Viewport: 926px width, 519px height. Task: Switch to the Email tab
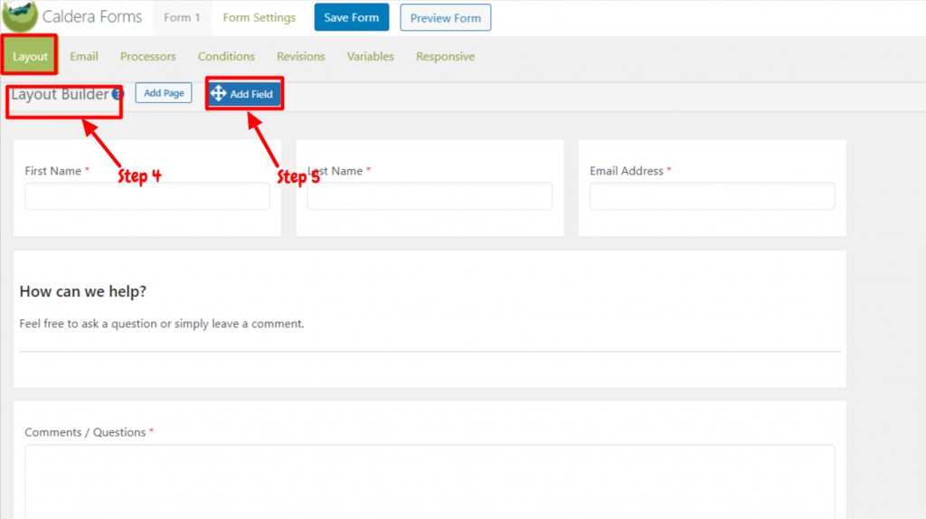click(84, 56)
